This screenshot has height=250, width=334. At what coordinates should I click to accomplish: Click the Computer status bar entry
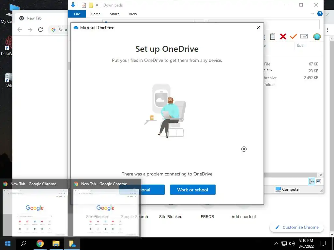(288, 189)
